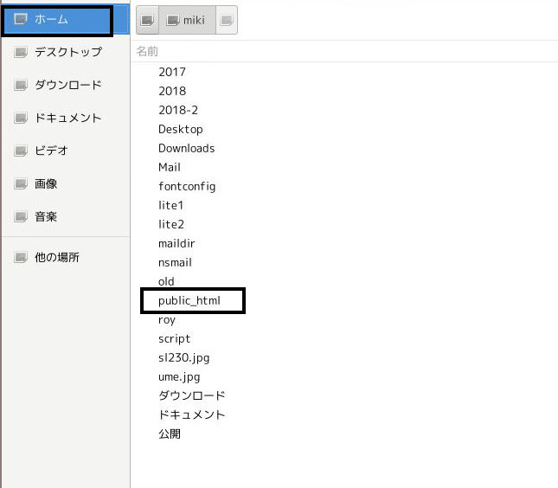Click the path bar left icon button
This screenshot has width=558, height=488.
(x=147, y=20)
